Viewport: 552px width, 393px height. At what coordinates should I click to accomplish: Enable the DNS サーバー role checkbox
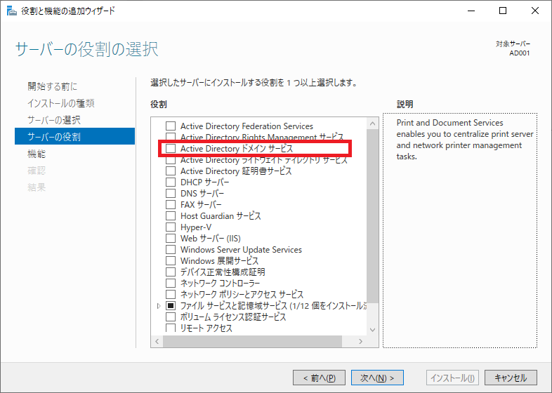click(x=171, y=194)
